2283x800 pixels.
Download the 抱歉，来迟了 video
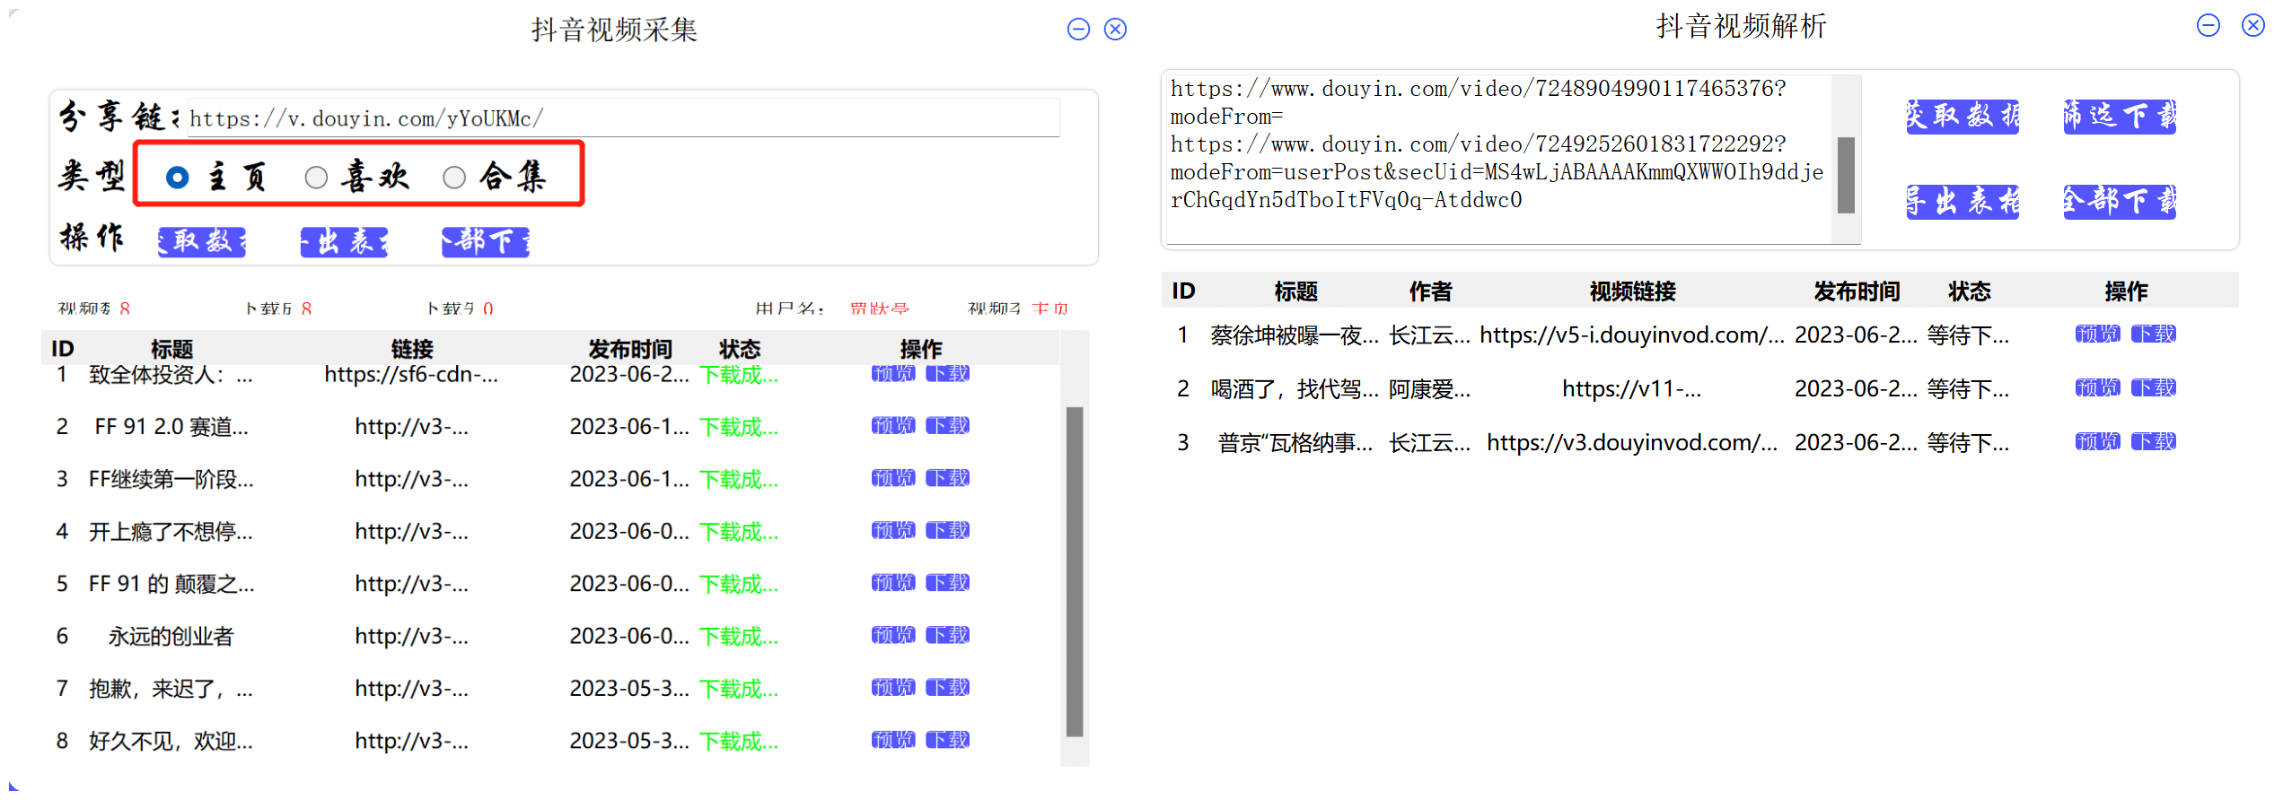pos(947,688)
